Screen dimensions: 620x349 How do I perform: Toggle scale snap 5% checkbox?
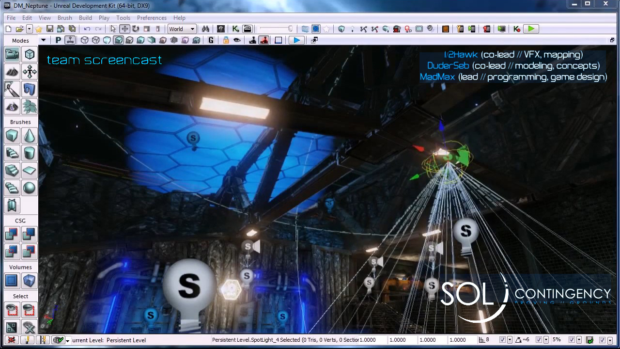pos(572,340)
